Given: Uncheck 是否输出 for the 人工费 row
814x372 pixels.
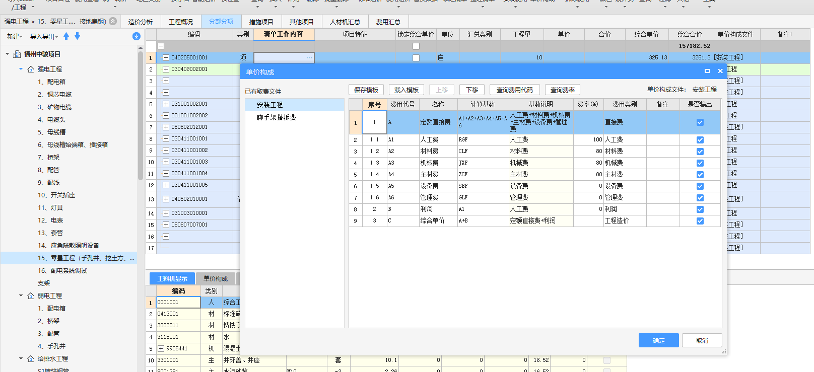Looking at the screenshot, I should pos(700,140).
